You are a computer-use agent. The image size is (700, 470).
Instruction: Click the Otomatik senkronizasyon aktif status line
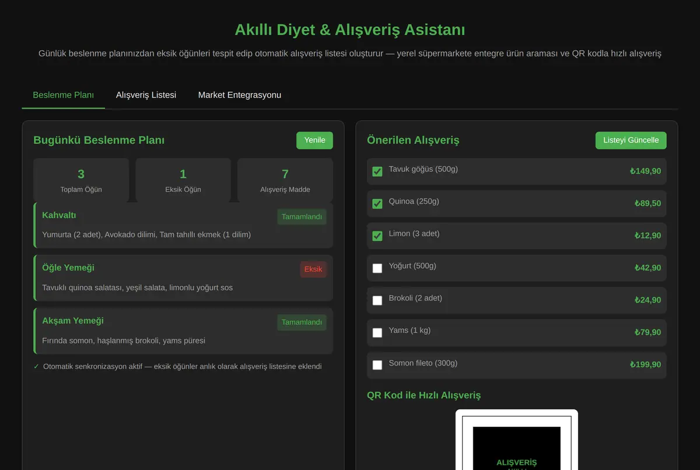pyautogui.click(x=177, y=366)
